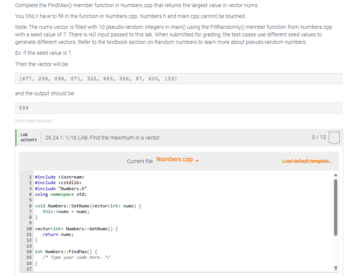
Task: Click the vector values example box
Action: pos(178,78)
